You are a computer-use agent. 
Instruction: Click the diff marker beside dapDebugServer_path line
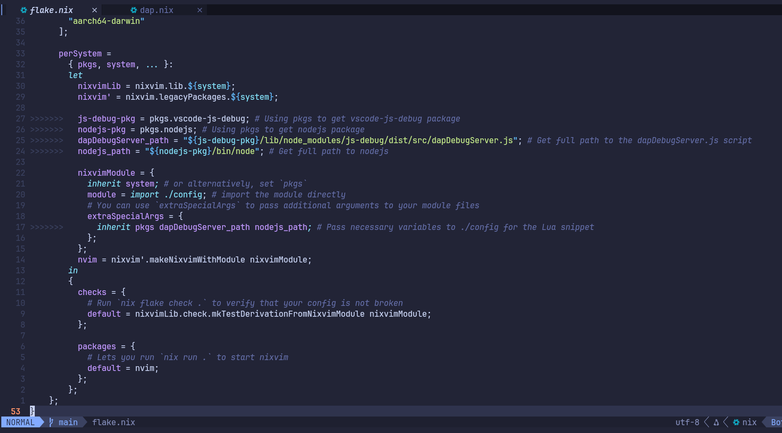(47, 140)
